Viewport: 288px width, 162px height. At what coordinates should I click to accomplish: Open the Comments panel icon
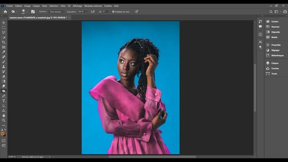[x=260, y=27]
